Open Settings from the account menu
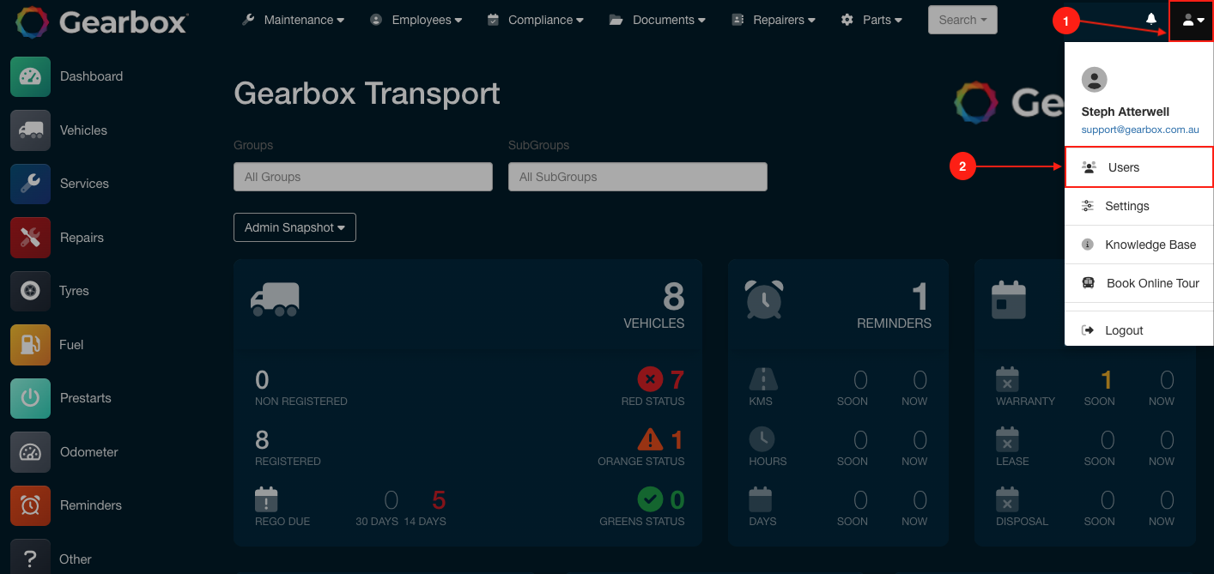Image resolution: width=1214 pixels, height=574 pixels. pyautogui.click(x=1138, y=206)
